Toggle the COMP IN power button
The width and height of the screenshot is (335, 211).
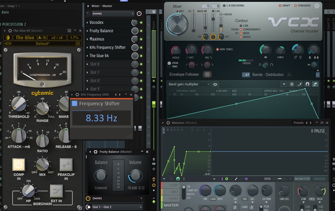(x=19, y=165)
